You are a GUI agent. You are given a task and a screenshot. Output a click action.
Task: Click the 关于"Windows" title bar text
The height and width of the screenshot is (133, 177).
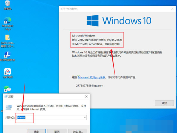(x=69, y=9)
